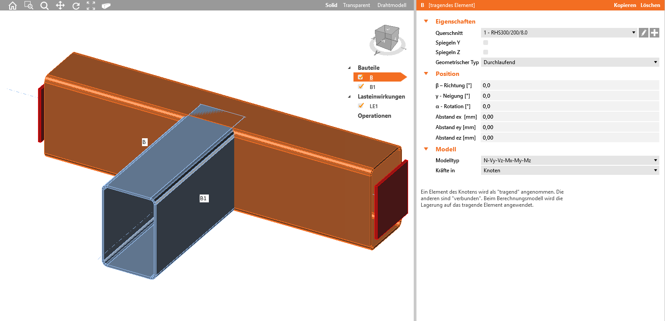Image resolution: width=665 pixels, height=321 pixels.
Task: Click the Bauteile group heading
Action: click(x=369, y=68)
